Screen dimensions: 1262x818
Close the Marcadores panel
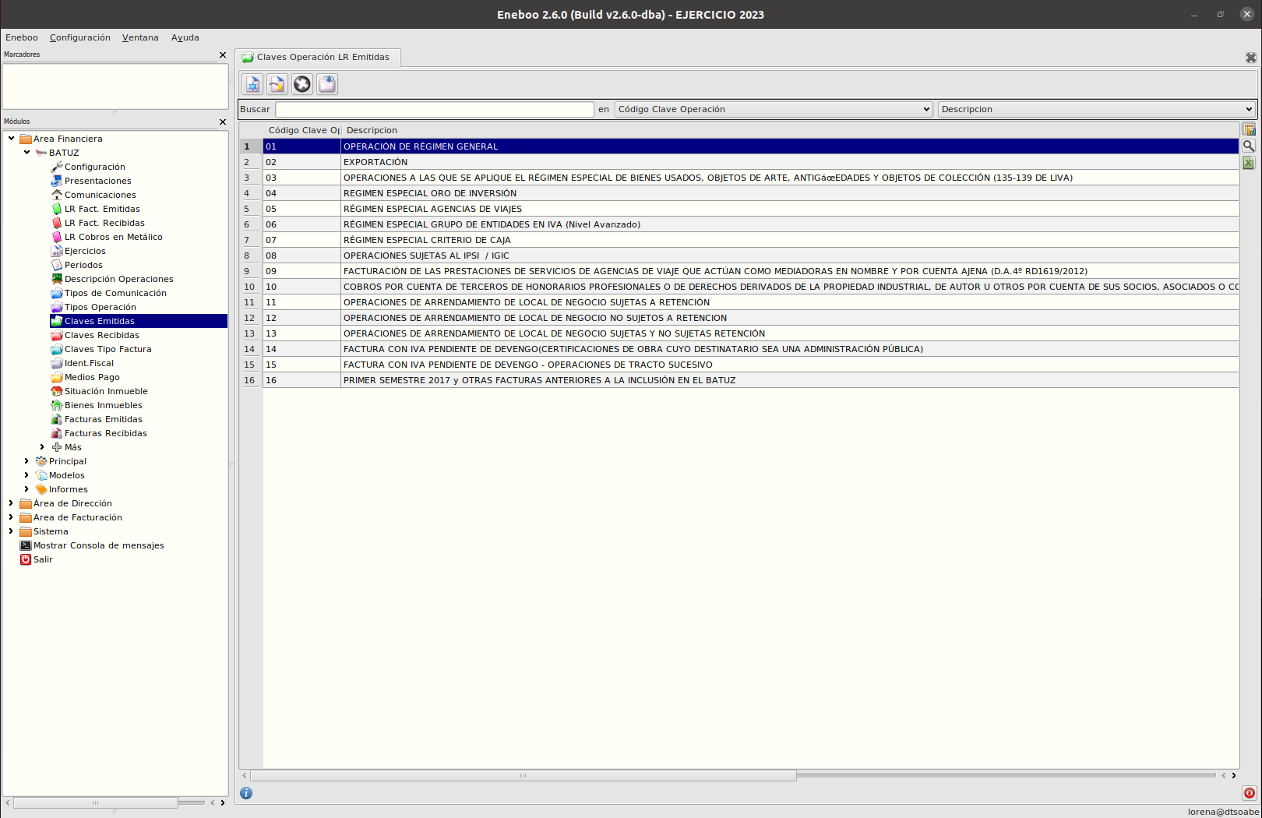(x=223, y=55)
